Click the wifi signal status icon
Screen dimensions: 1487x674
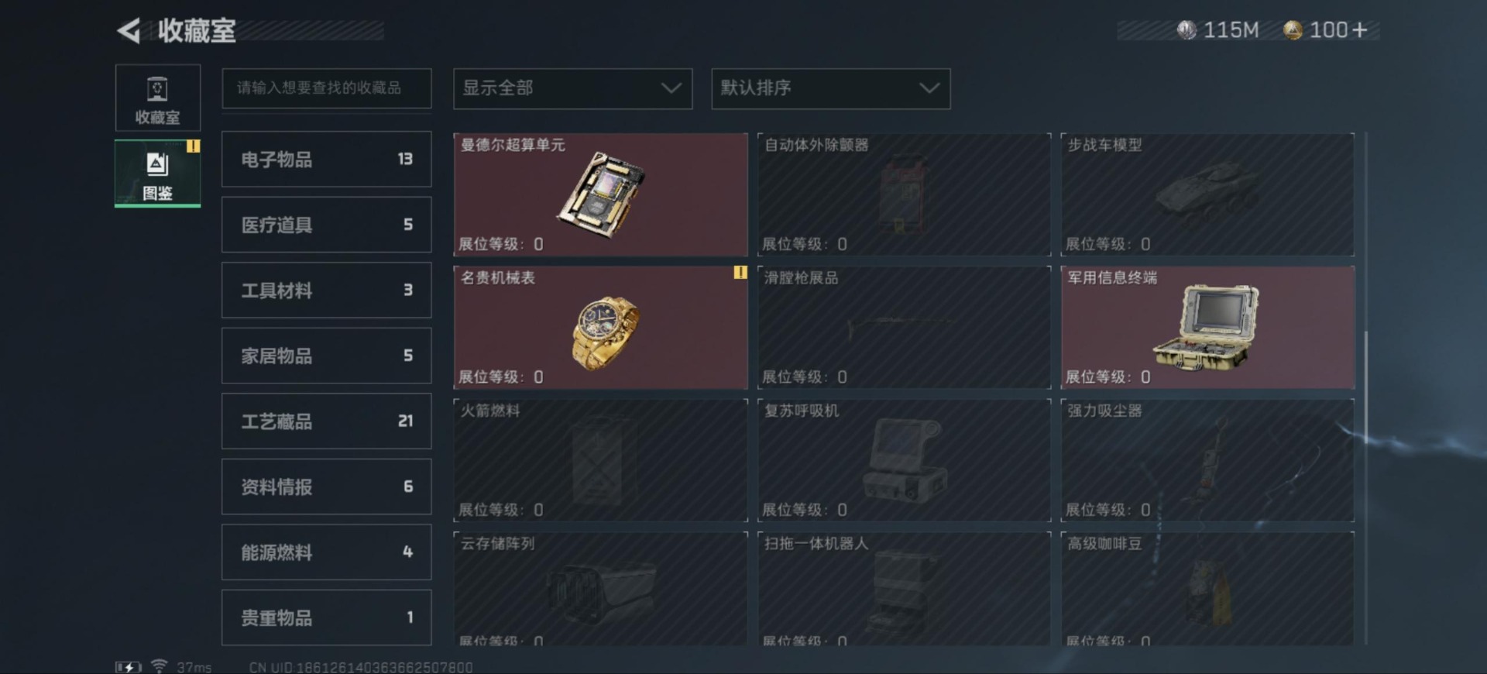coord(159,666)
